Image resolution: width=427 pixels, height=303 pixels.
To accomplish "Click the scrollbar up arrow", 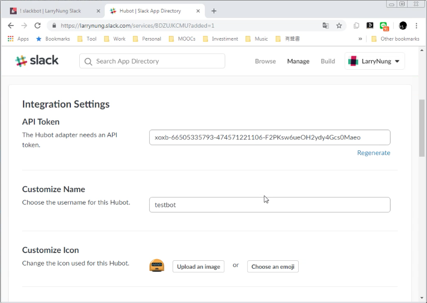I will tap(422, 51).
